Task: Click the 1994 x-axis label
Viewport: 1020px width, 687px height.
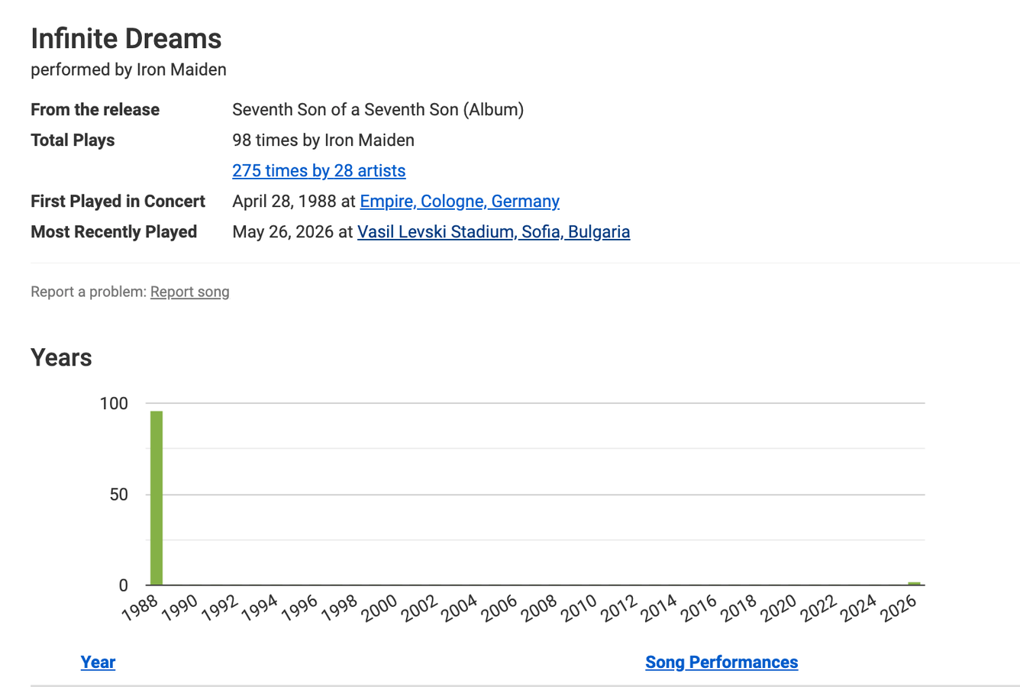Action: coord(260,608)
